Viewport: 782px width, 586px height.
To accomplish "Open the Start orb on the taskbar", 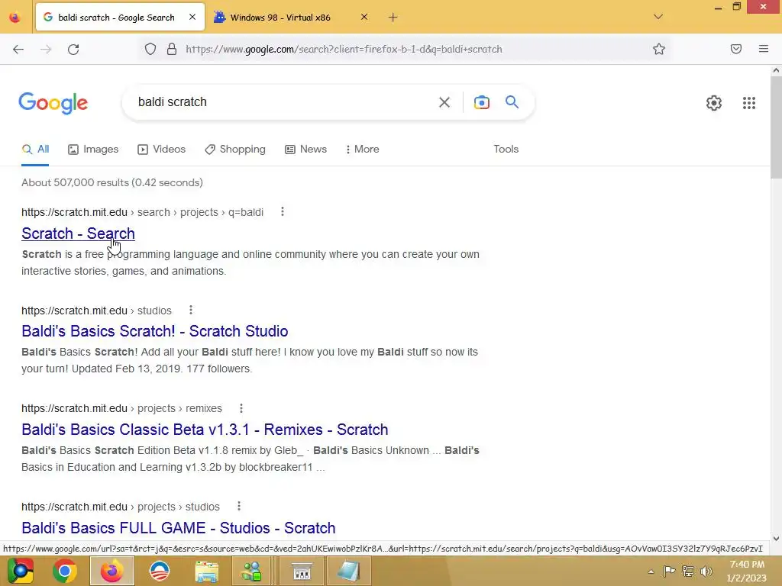I will click(20, 571).
